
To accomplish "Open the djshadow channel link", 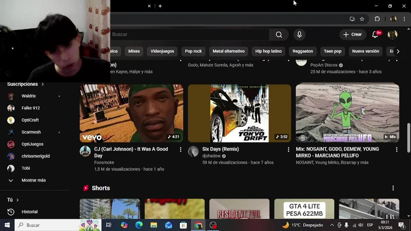I will (211, 156).
